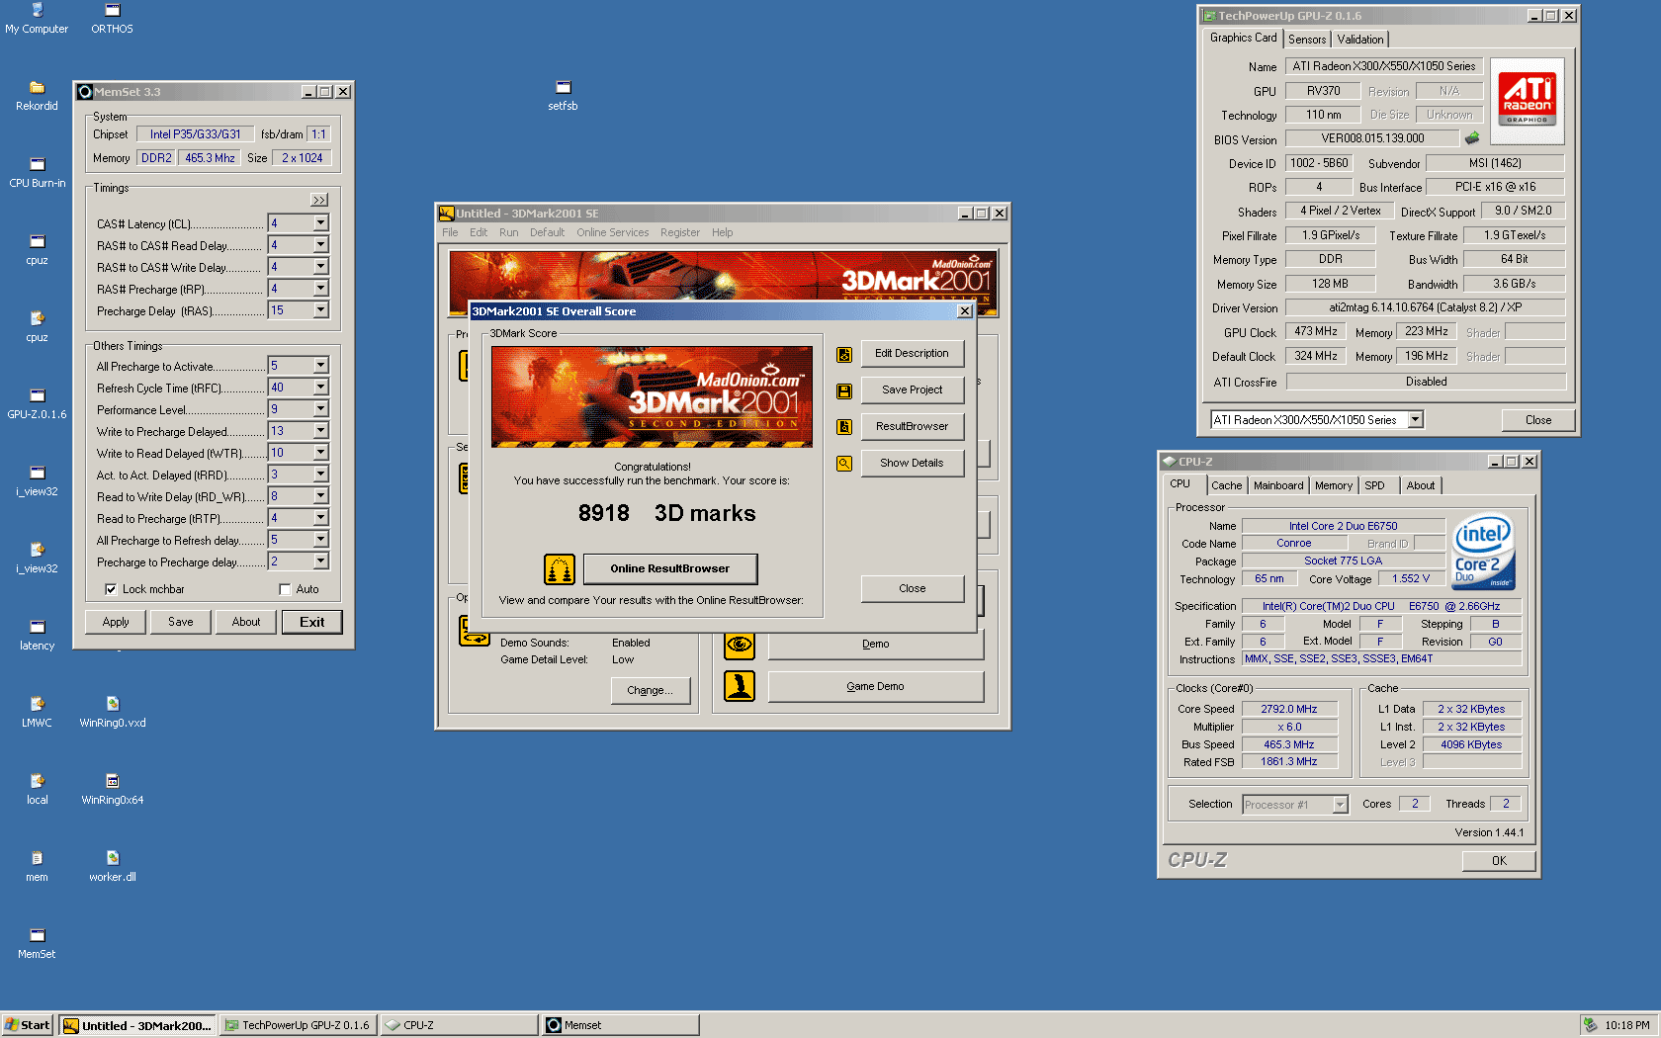Toggle the Auto checkbox in MemSet
The image size is (1661, 1038).
click(285, 589)
